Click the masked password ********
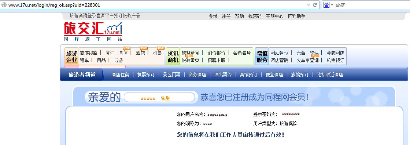This screenshot has height=145, width=410. [x=291, y=115]
